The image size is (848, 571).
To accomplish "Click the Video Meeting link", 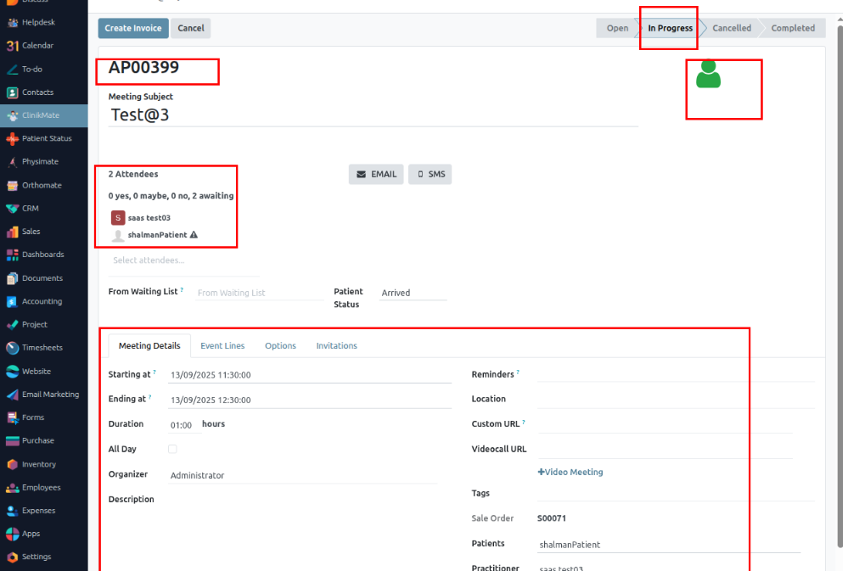I will pos(570,473).
